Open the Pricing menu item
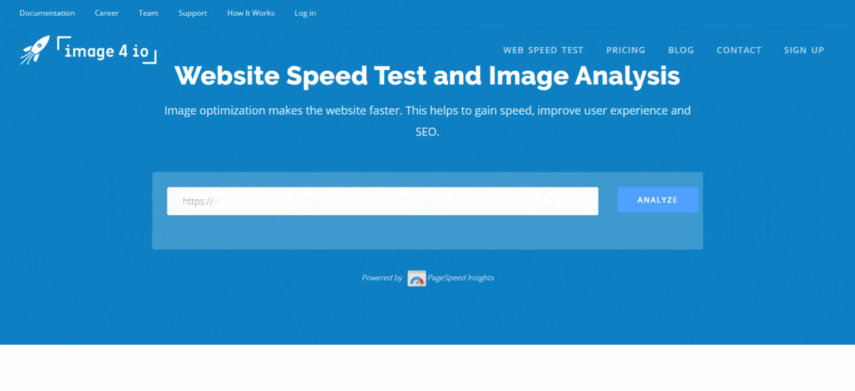Viewport: 855px width, 391px height. click(626, 51)
